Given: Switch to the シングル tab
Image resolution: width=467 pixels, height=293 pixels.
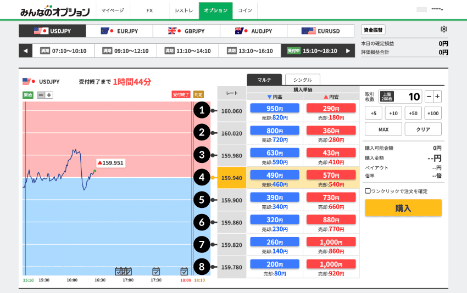Looking at the screenshot, I should (303, 80).
